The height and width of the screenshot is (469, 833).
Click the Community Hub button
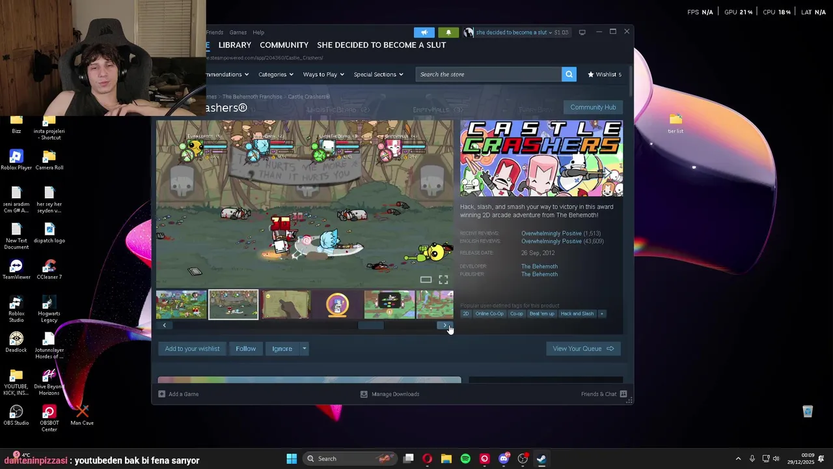593,107
